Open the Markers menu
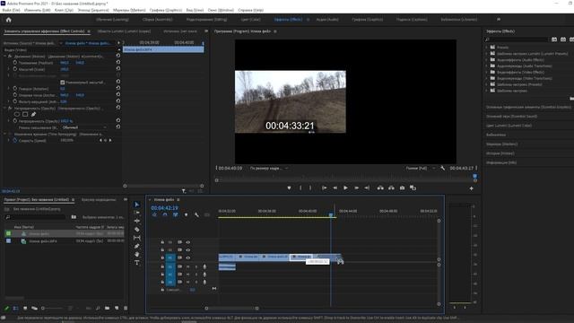The height and width of the screenshot is (323, 574). click(x=129, y=10)
